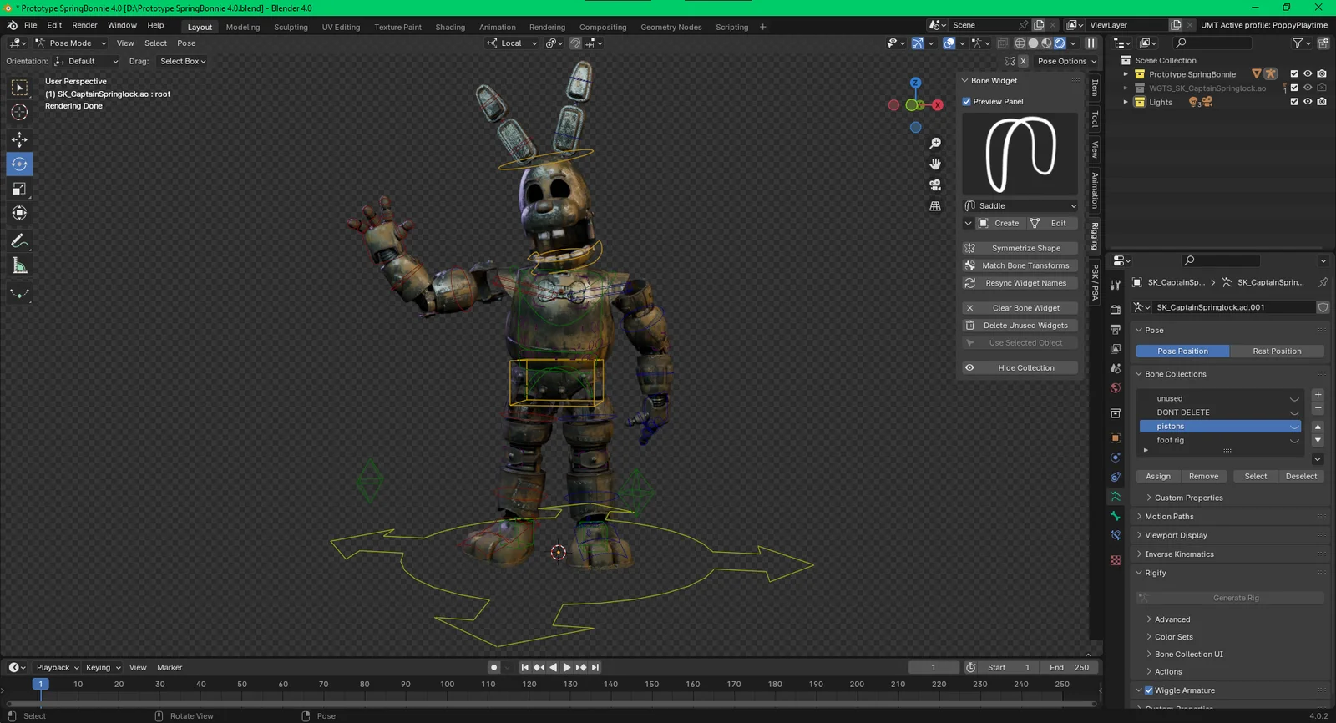
Task: Click frame 100 on the timeline ruler
Action: click(x=448, y=685)
